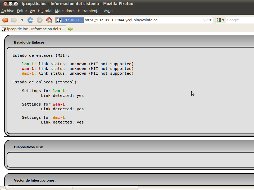
Task: Open the Google search engine selector
Action: pyautogui.click(x=220, y=20)
